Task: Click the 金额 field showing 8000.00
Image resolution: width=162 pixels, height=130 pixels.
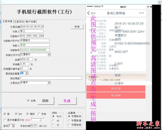Action: pyautogui.click(x=26, y=59)
